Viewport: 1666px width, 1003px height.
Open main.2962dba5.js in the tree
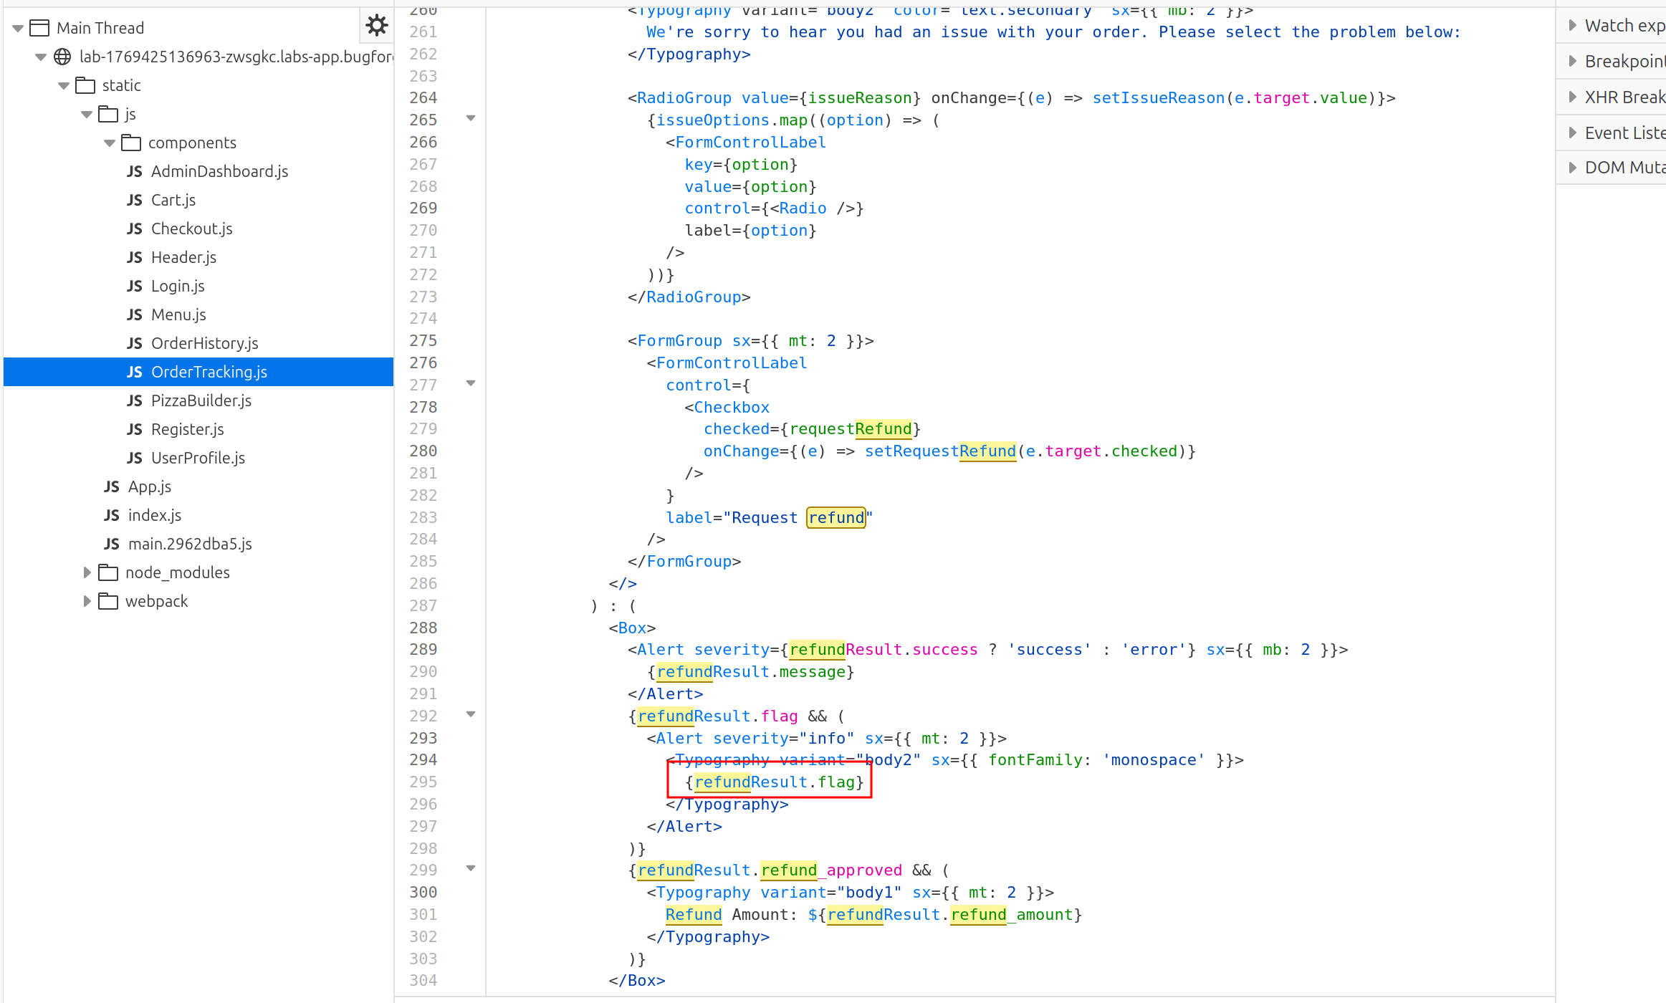tap(190, 544)
